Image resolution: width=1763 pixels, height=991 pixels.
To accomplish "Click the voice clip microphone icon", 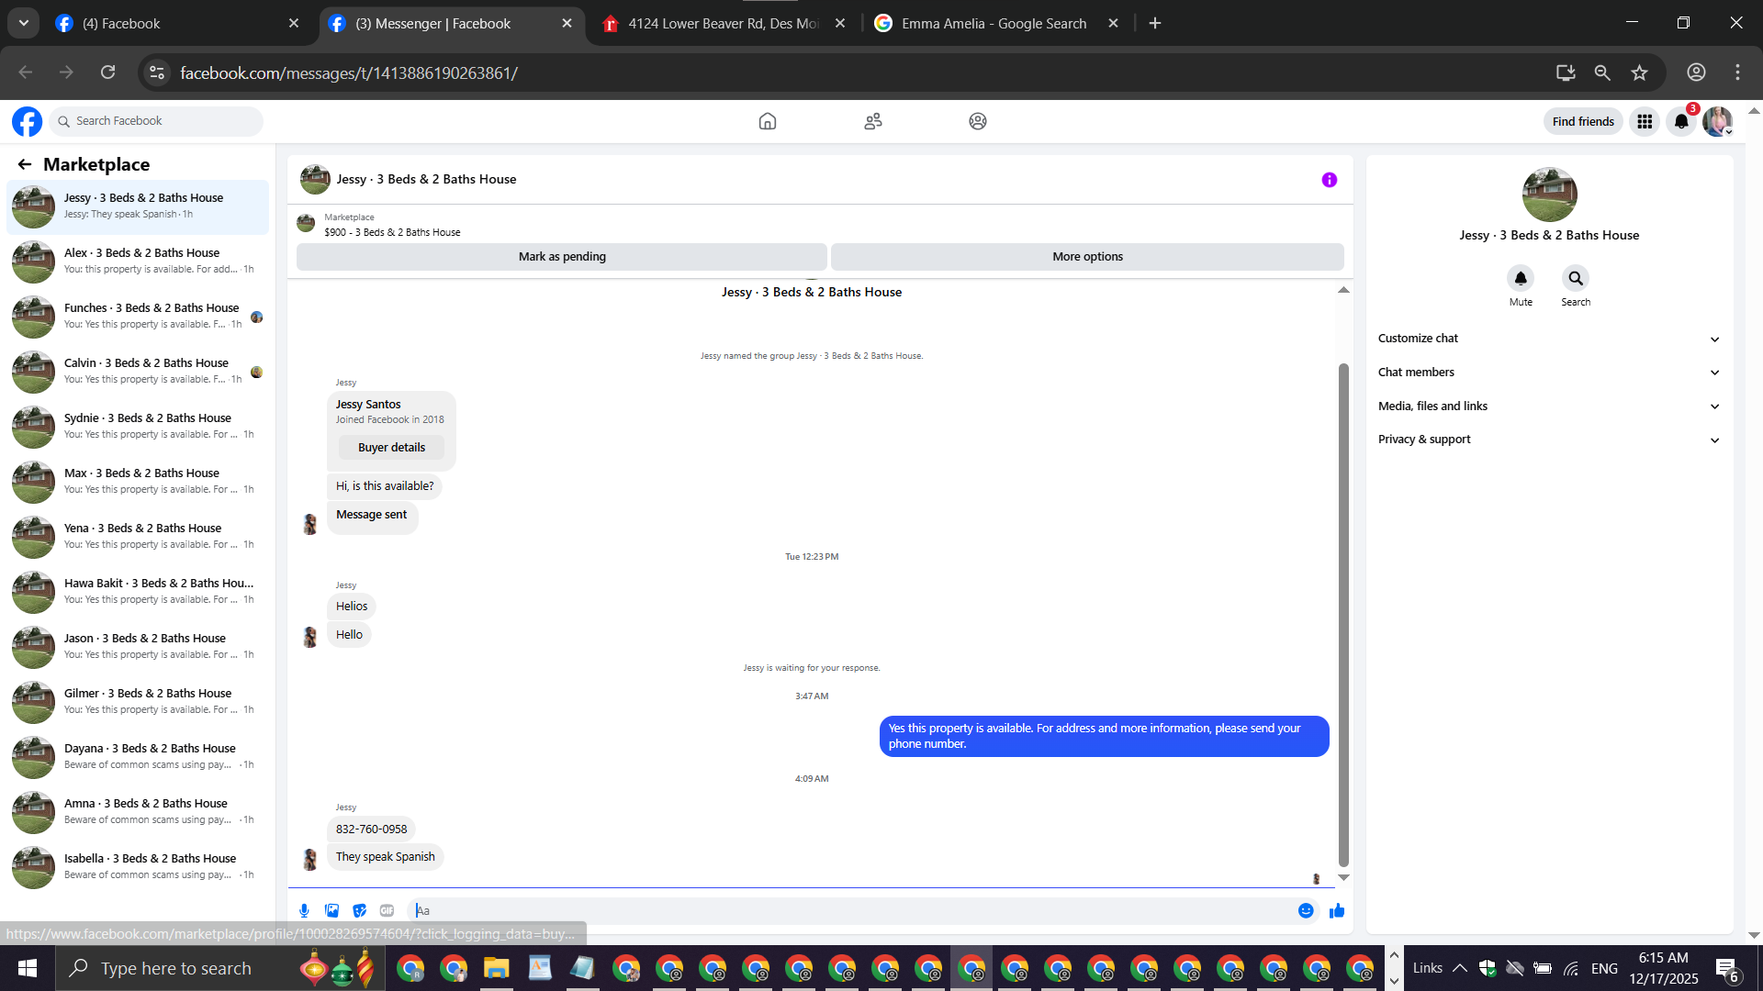I will [x=304, y=910].
